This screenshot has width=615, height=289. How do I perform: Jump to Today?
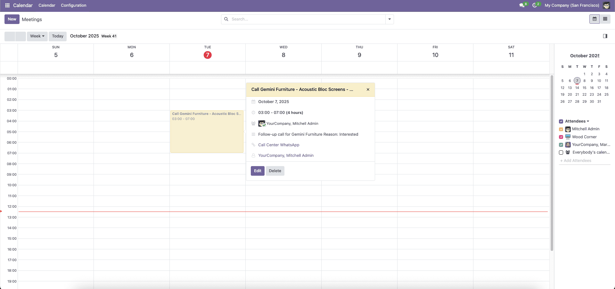pos(58,36)
